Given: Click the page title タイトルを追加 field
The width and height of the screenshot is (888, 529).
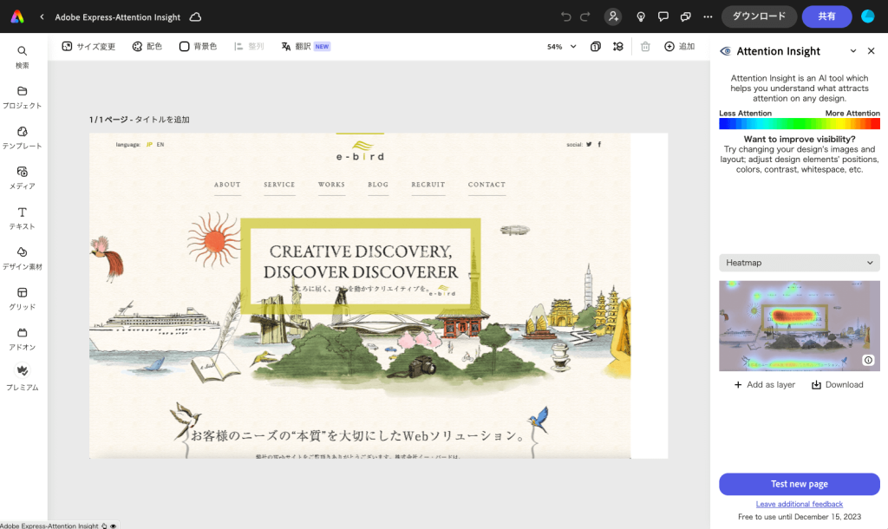Looking at the screenshot, I should (162, 120).
